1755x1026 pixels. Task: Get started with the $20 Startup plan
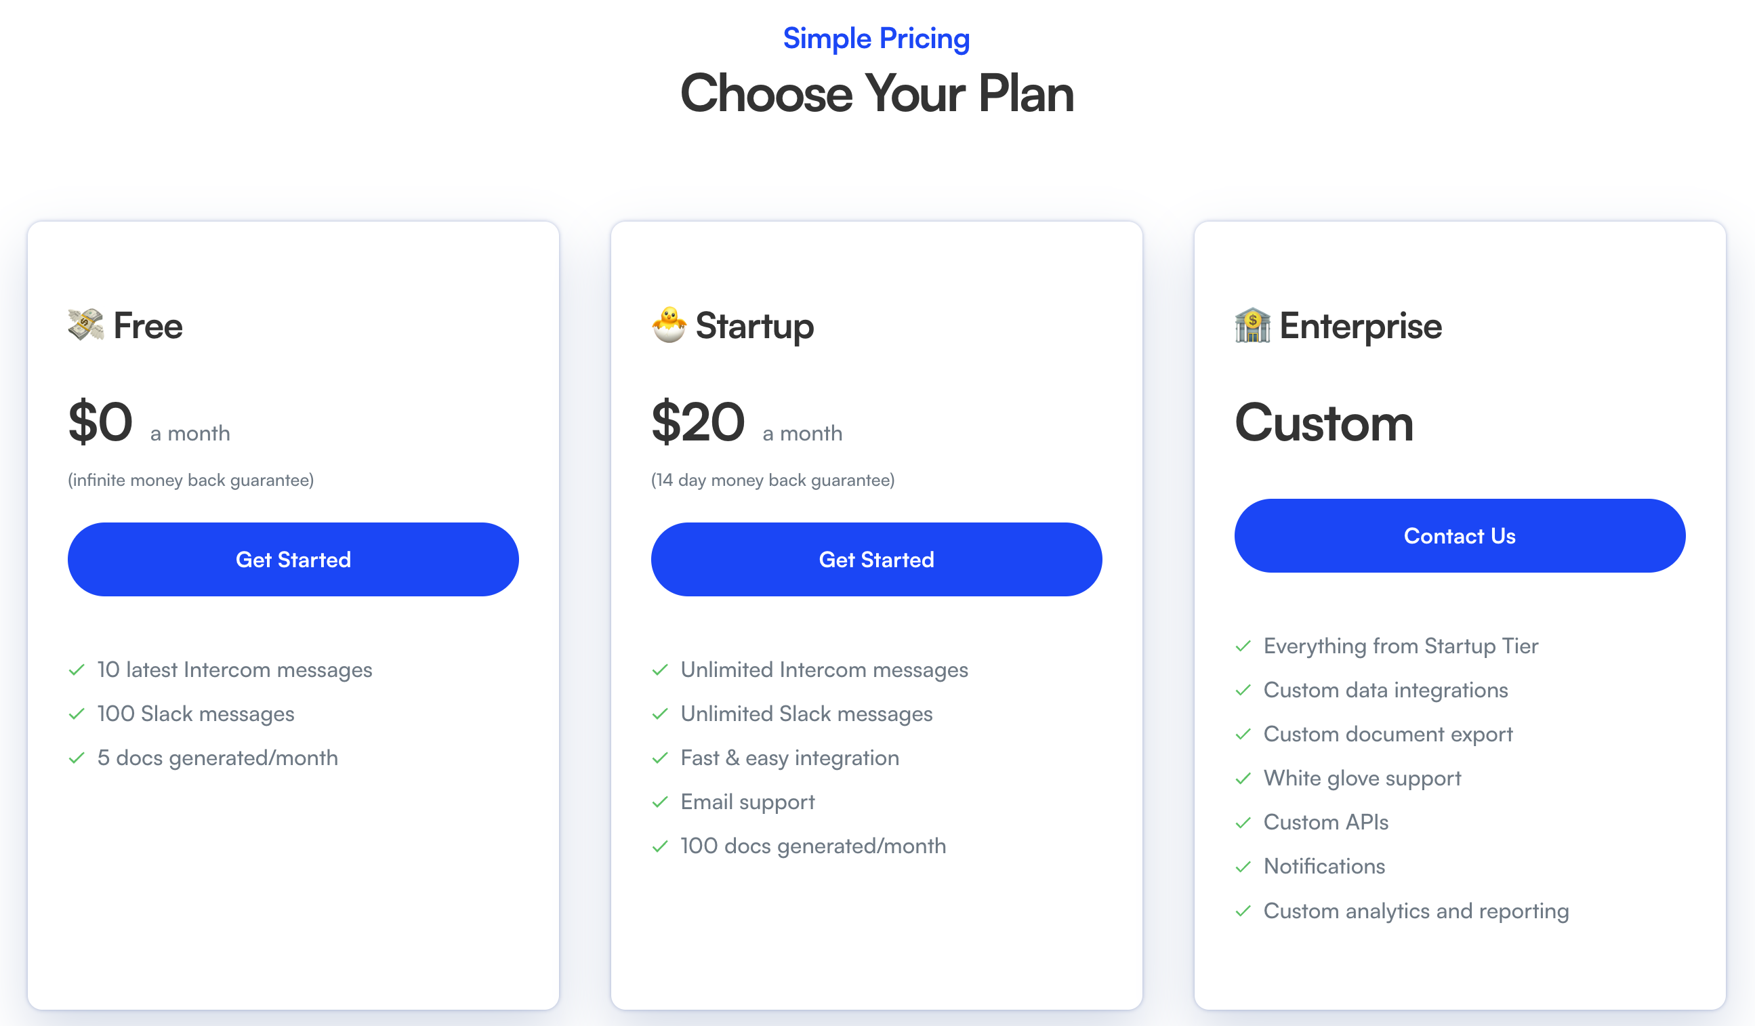coord(876,559)
